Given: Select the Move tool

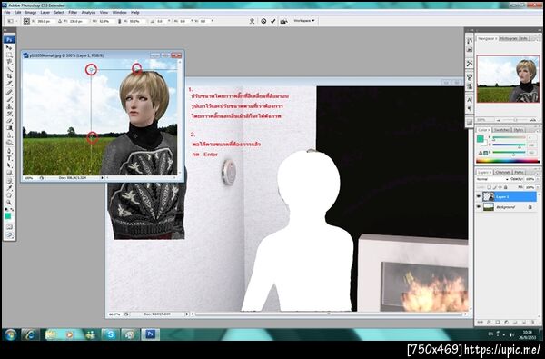Looking at the screenshot, I should pyautogui.click(x=9, y=47).
